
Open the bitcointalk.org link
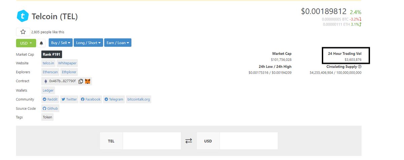(x=138, y=99)
